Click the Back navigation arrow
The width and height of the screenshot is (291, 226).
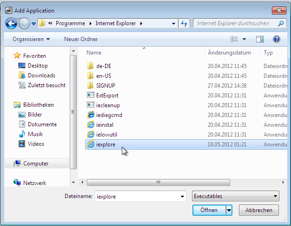[11, 23]
